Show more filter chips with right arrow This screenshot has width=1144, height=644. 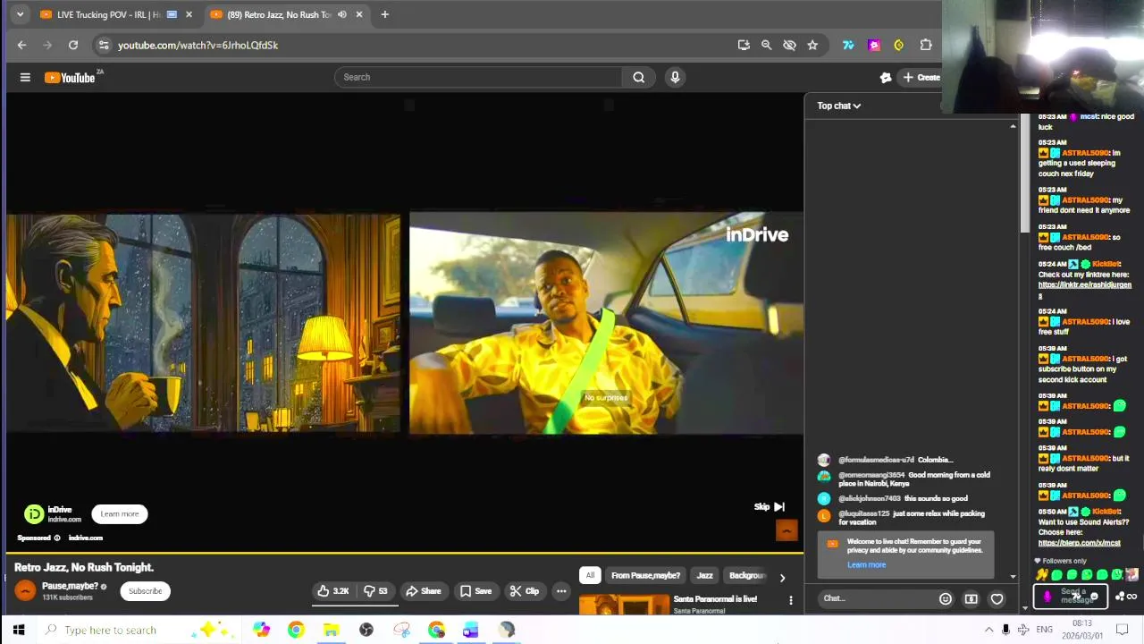tap(782, 577)
